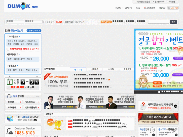Click the red 로그인 button
183x137 pixels.
(x=59, y=22)
